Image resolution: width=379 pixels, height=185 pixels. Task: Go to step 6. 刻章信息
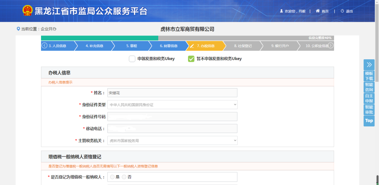168,46
